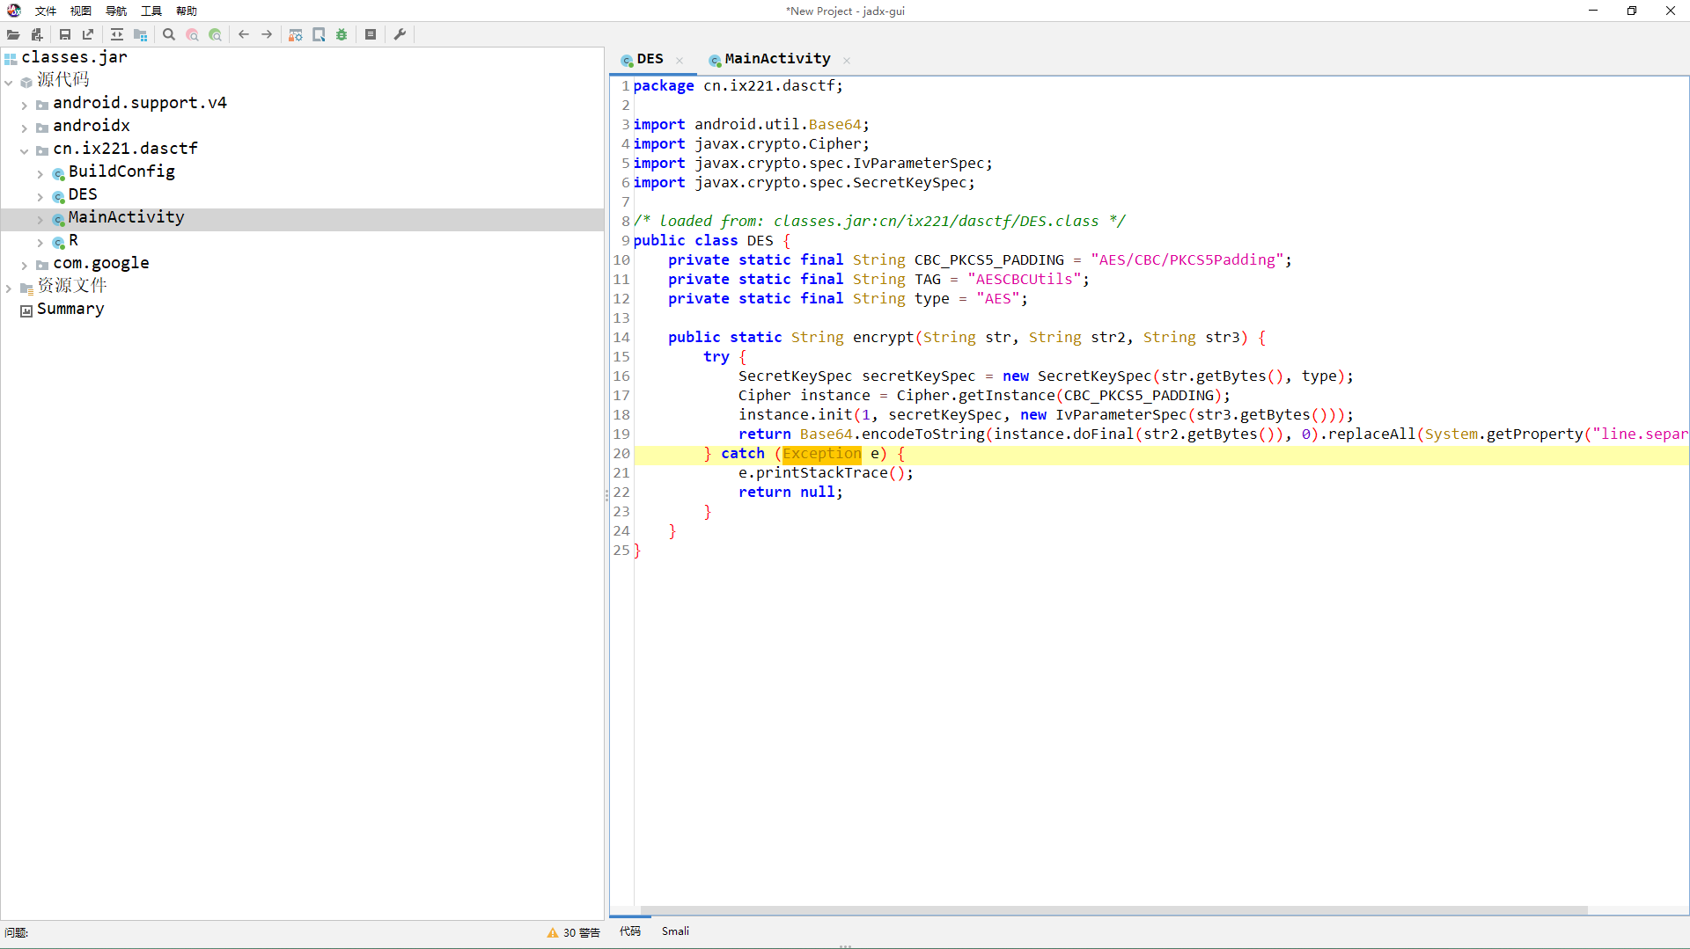Expand the com.google package
1690x949 pixels.
pos(25,265)
